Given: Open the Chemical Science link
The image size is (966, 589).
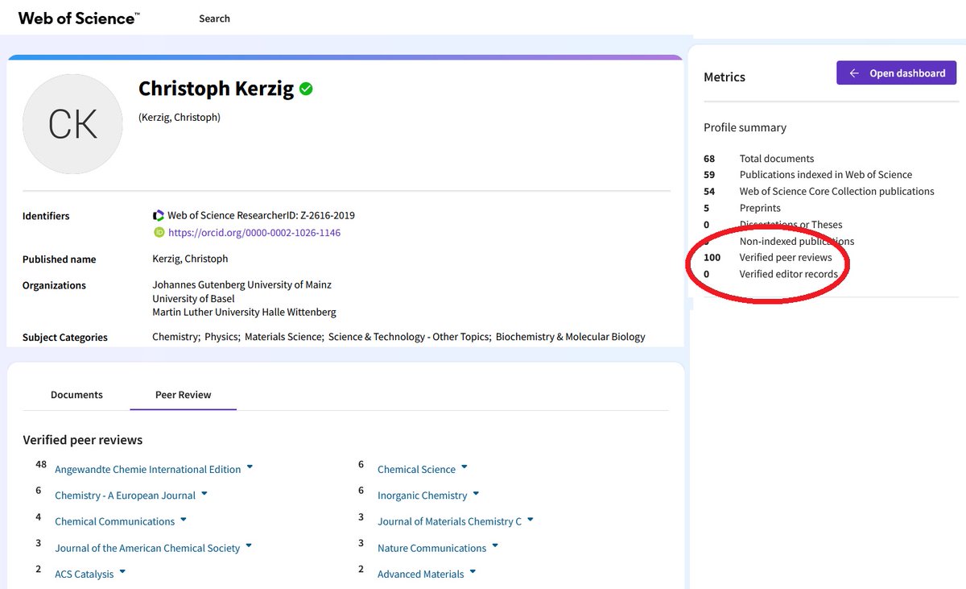Looking at the screenshot, I should click(416, 470).
